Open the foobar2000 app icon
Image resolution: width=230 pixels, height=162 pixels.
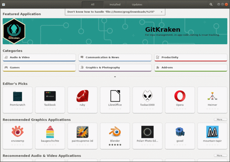click(x=147, y=96)
